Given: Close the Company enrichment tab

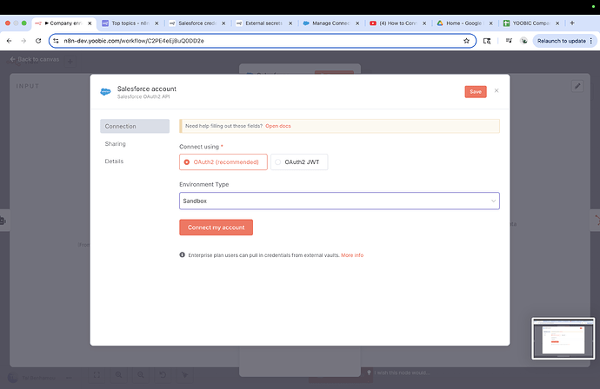Looking at the screenshot, I should [90, 23].
